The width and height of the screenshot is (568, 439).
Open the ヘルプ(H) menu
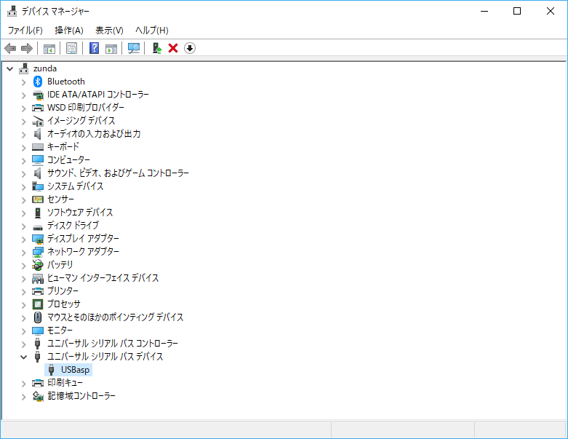coord(152,30)
